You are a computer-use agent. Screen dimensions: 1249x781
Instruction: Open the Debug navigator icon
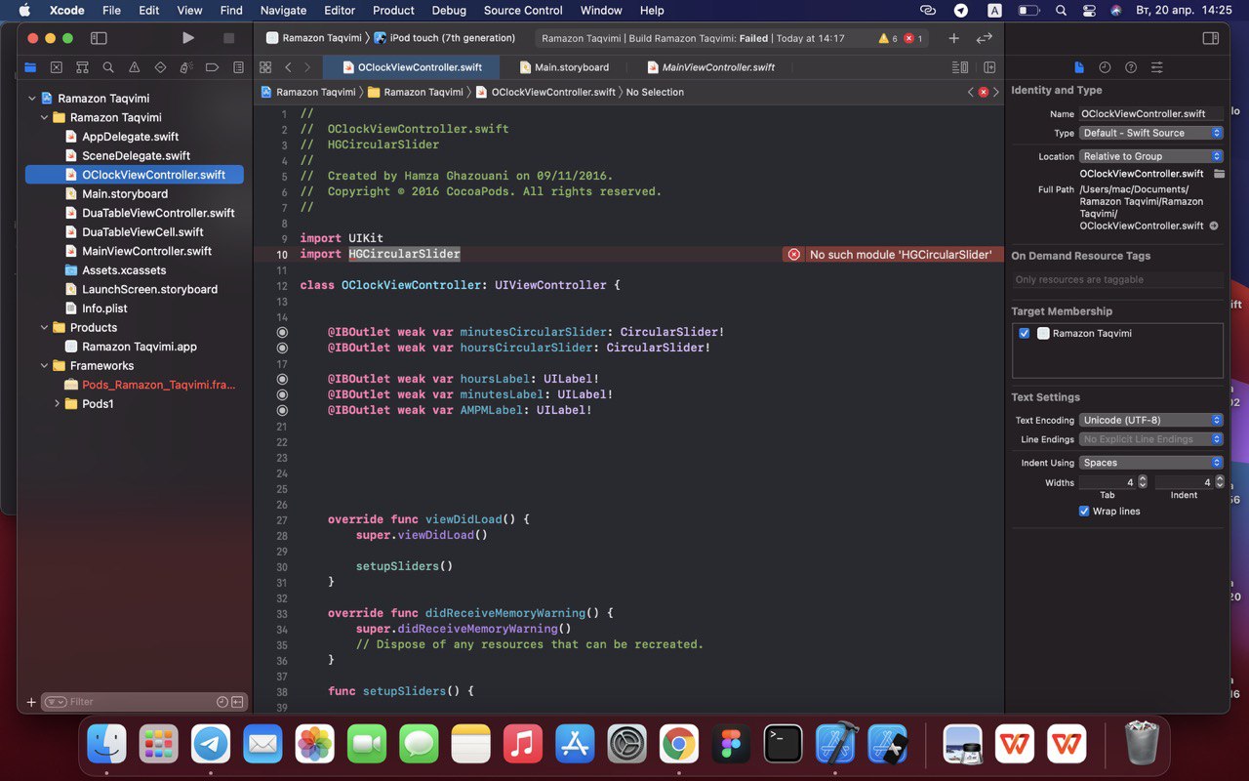(x=186, y=67)
